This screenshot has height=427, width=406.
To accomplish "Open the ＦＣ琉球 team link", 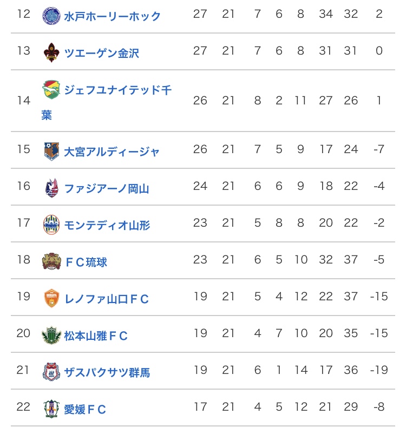I will click(86, 262).
